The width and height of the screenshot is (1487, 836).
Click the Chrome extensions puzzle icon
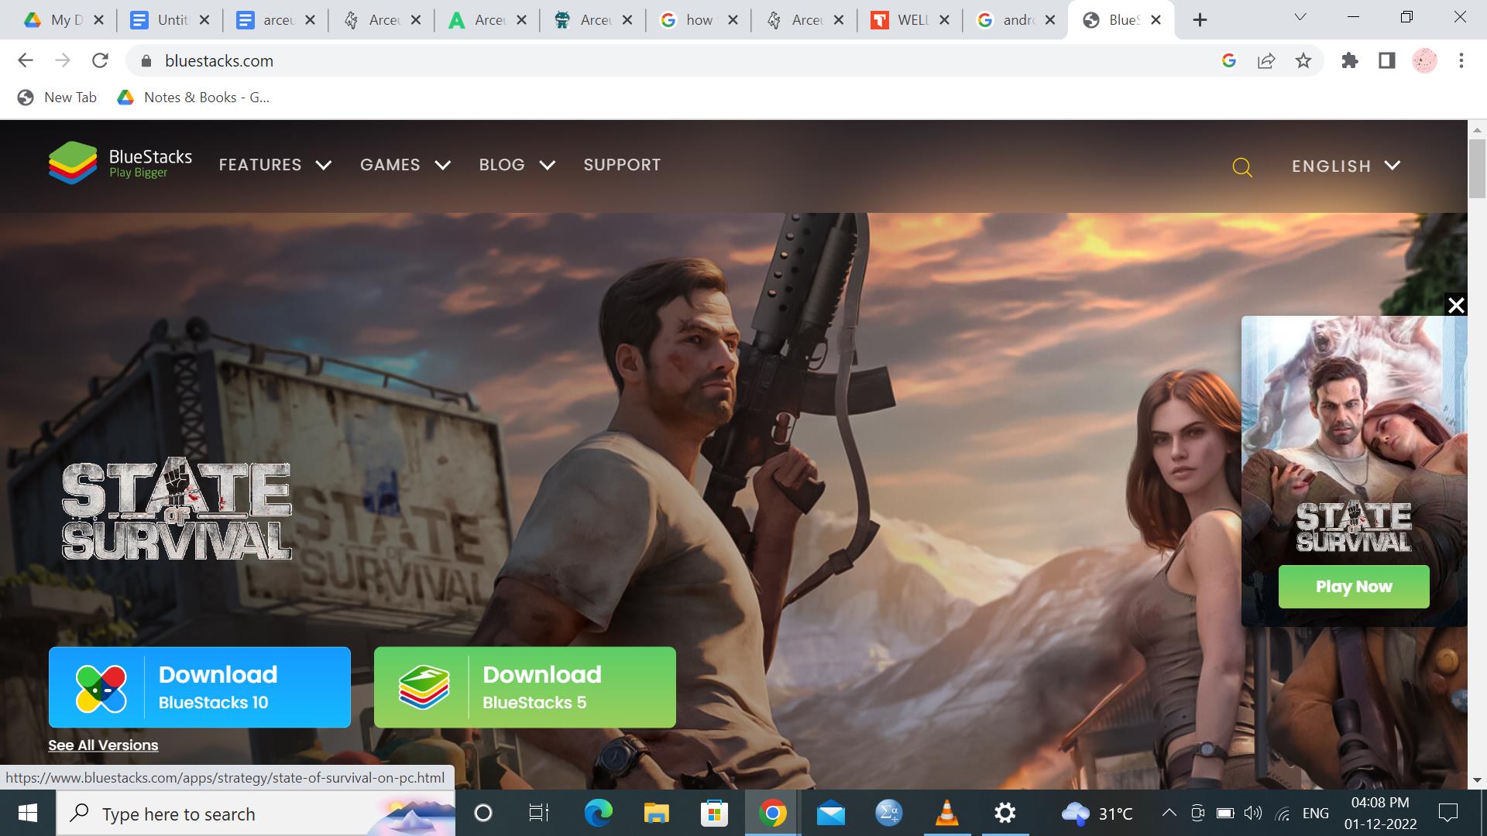1350,61
